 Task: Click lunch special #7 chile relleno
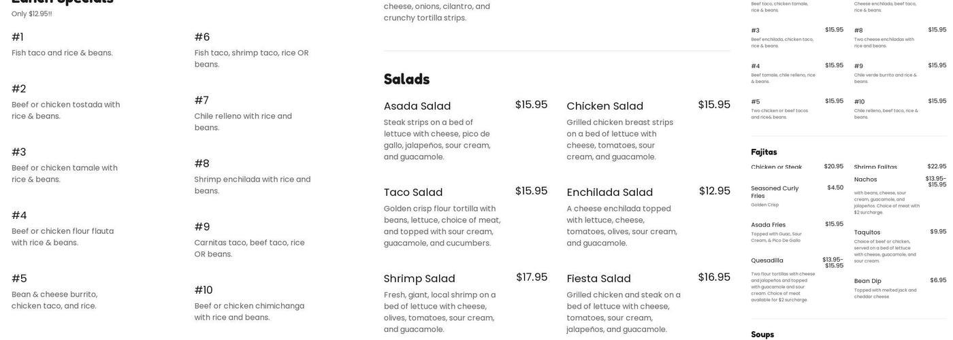point(201,101)
